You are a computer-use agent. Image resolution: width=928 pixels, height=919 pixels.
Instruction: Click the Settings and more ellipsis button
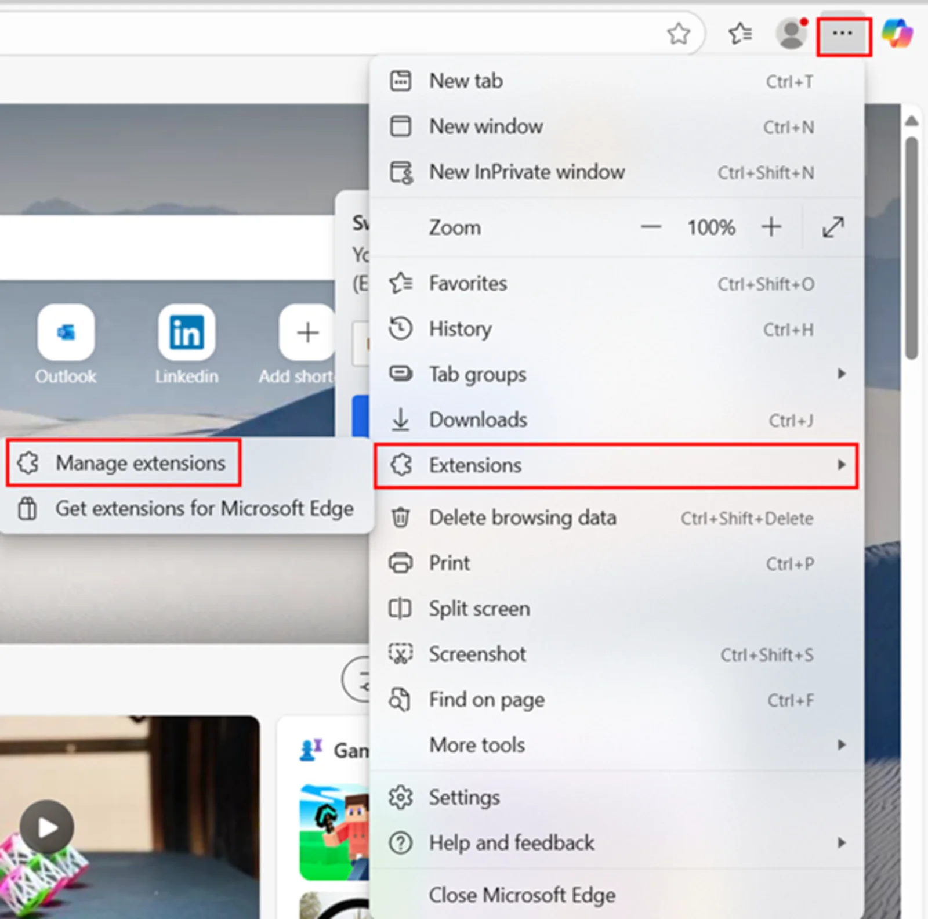coord(843,35)
